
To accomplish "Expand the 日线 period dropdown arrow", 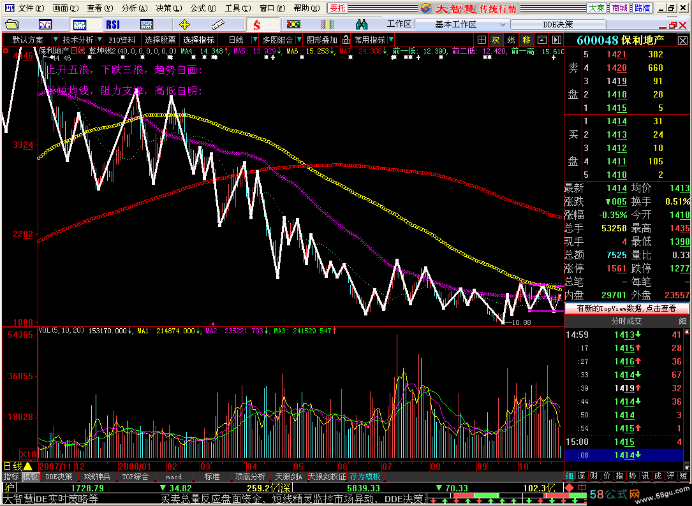I will [254, 40].
